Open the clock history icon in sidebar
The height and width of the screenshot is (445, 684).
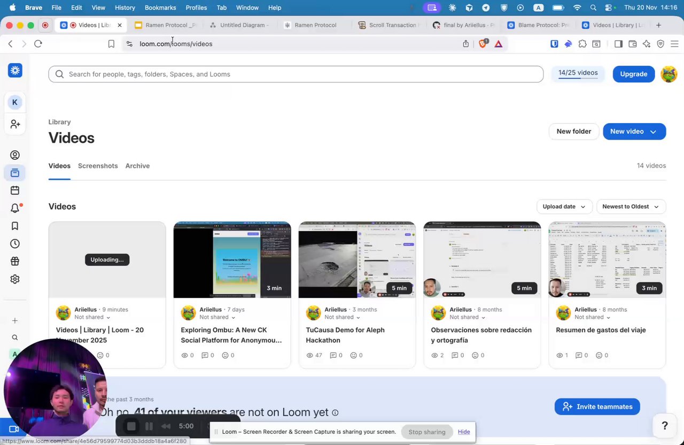point(15,244)
